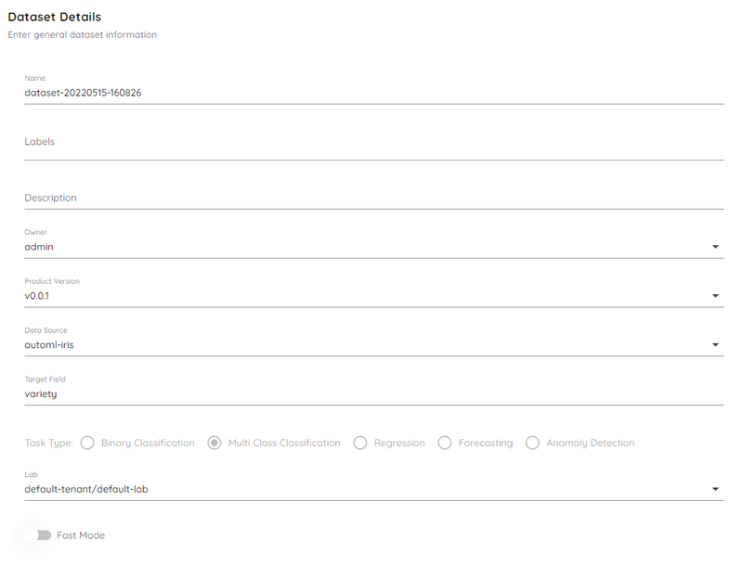Expand the Lab dropdown arrow
Viewport: 743px width, 566px height.
715,489
